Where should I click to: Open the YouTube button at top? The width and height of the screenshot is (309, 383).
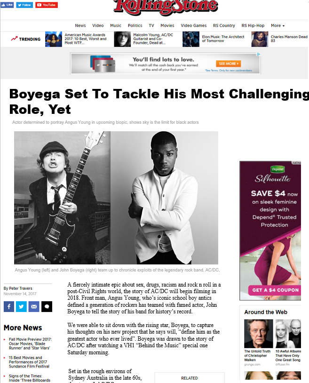point(47,5)
